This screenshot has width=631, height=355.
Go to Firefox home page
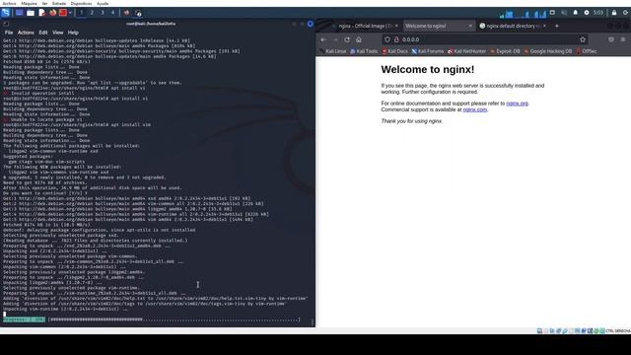coord(359,39)
